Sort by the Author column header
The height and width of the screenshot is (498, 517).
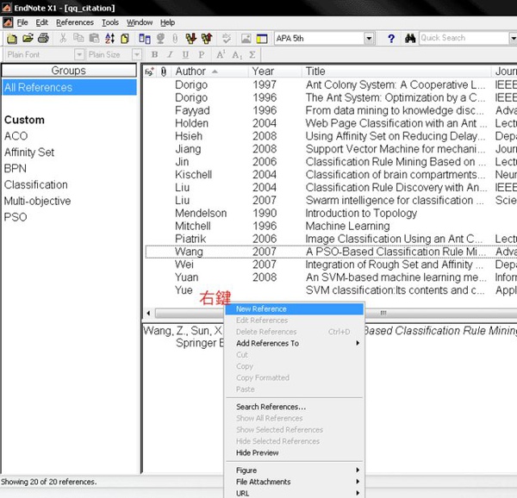[210, 72]
